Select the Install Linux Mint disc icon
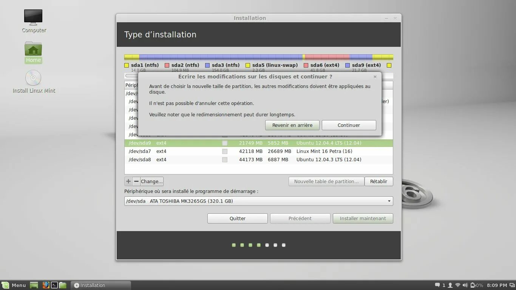This screenshot has width=516, height=290. 34,82
